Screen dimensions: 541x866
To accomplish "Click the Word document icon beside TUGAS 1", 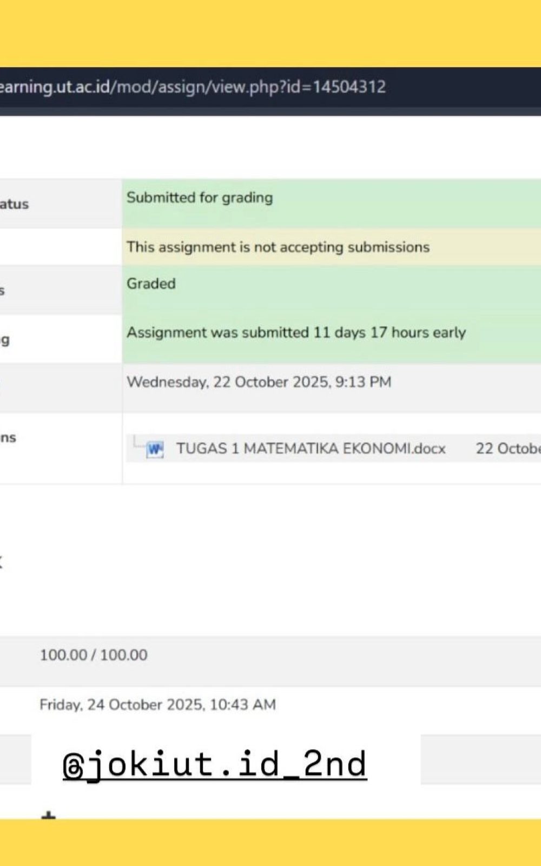I will click(155, 449).
